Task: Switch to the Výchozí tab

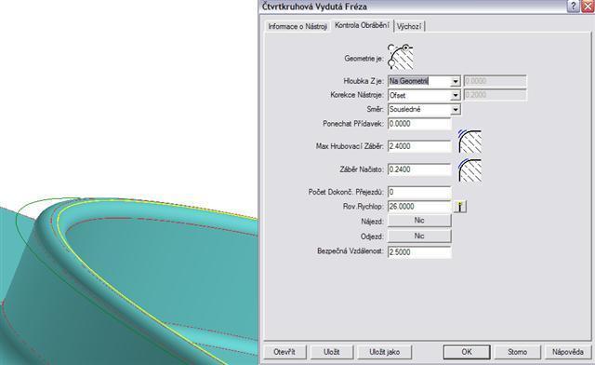Action: point(409,27)
